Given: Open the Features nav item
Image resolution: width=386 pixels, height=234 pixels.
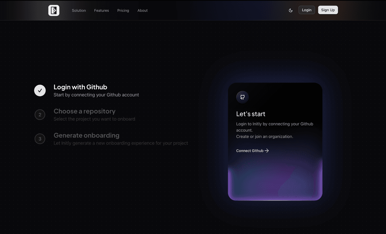Looking at the screenshot, I should (x=102, y=11).
